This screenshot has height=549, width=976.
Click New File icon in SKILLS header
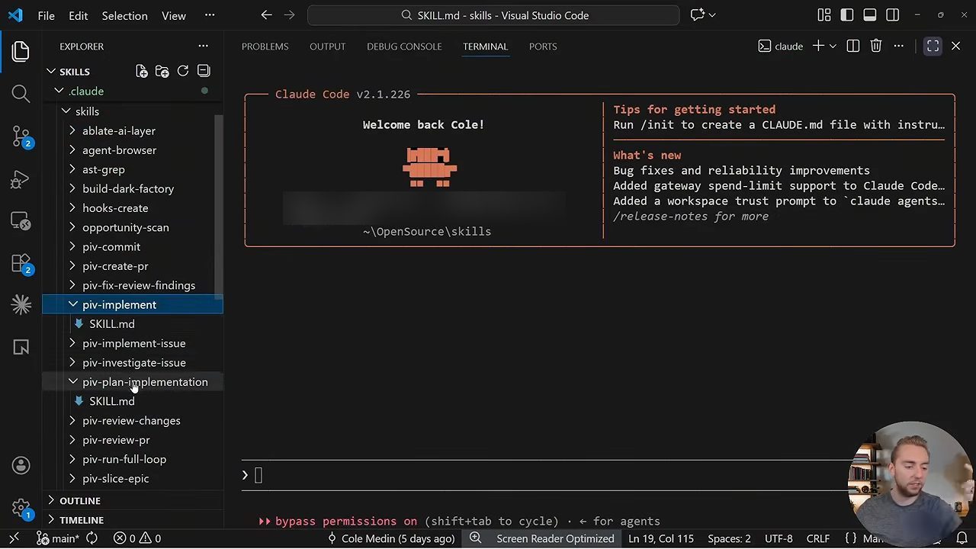[142, 71]
